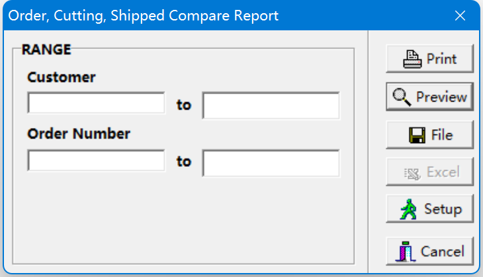Click the printer icon on the Print button
Screen dimensions: 483x277
412,59
